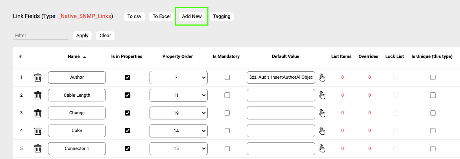Click the _Native_SNMP_Links type link
The image size is (460, 159).
[x=85, y=16]
